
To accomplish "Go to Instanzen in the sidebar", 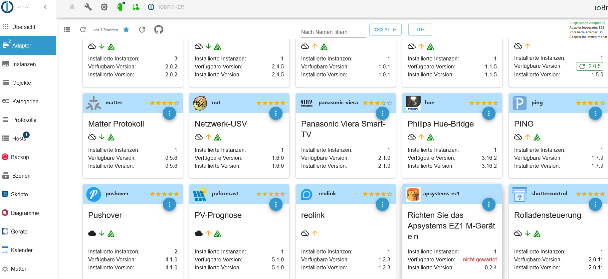I will pyautogui.click(x=24, y=64).
